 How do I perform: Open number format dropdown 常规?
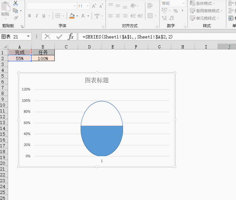tap(184, 3)
